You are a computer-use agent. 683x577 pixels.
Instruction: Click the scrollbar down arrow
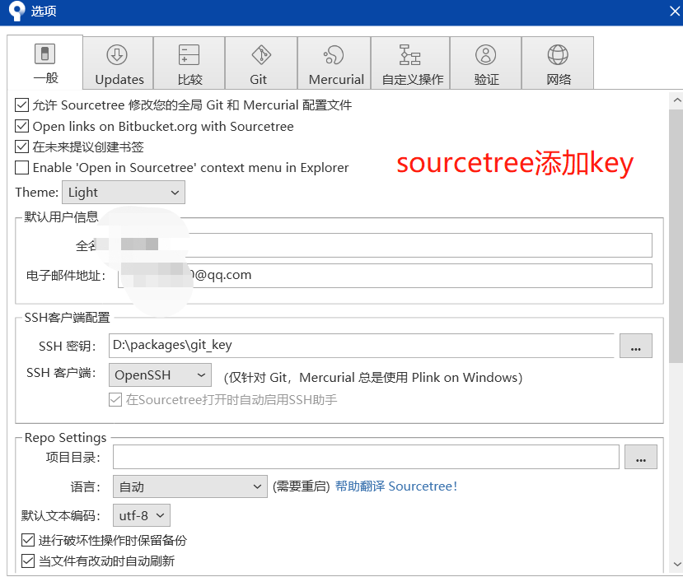pos(676,565)
